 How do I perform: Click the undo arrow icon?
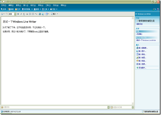tap(6, 14)
